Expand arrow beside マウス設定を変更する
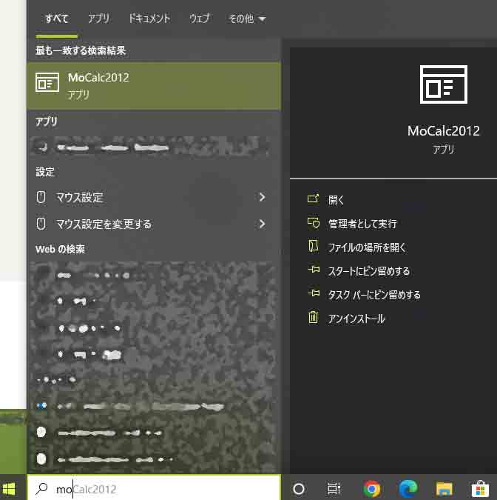Viewport: 497px width, 500px height. coord(262,224)
